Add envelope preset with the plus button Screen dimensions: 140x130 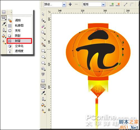70,4
